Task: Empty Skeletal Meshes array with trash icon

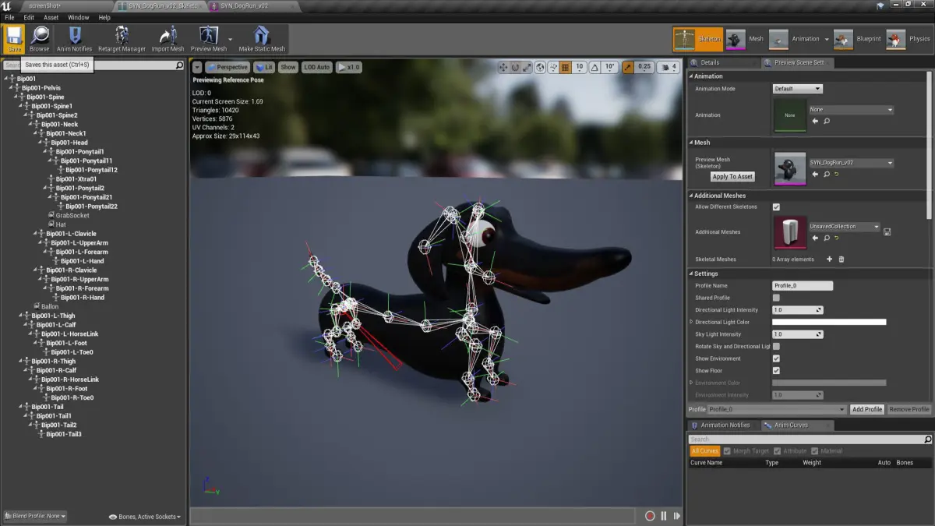Action: 841,259
